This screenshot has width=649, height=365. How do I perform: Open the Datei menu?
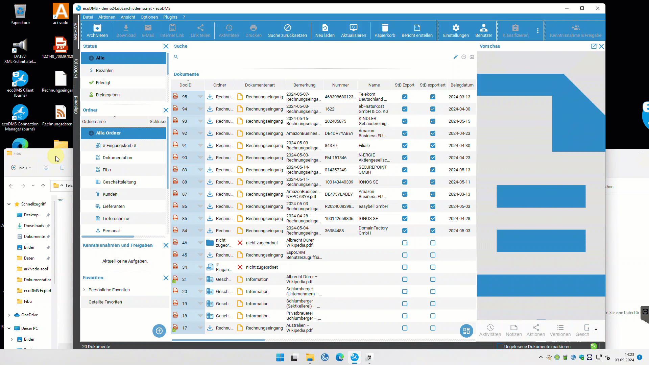88,17
